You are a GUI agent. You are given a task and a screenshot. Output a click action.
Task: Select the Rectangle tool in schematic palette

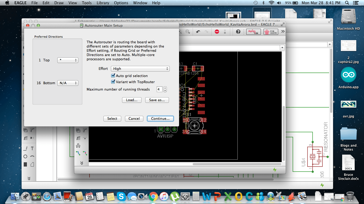(25, 164)
